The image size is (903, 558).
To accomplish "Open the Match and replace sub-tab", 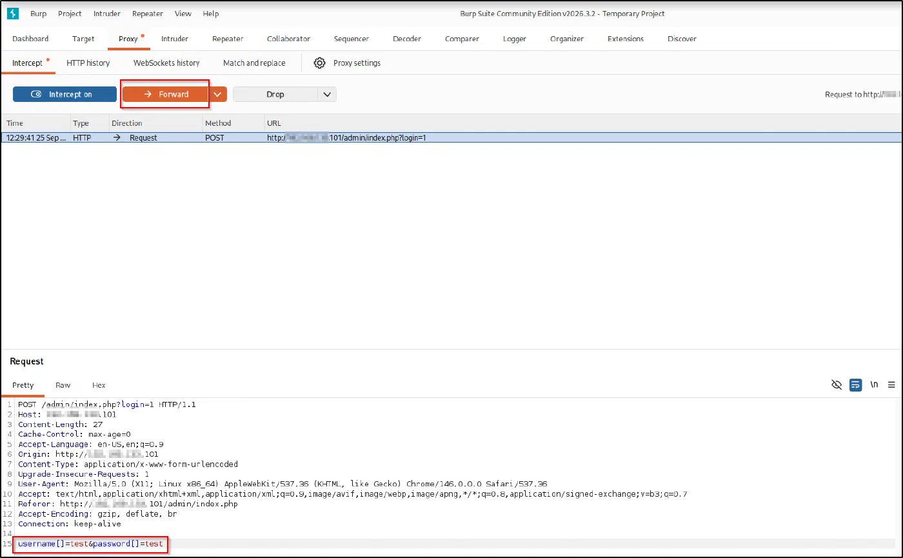I will pyautogui.click(x=254, y=63).
